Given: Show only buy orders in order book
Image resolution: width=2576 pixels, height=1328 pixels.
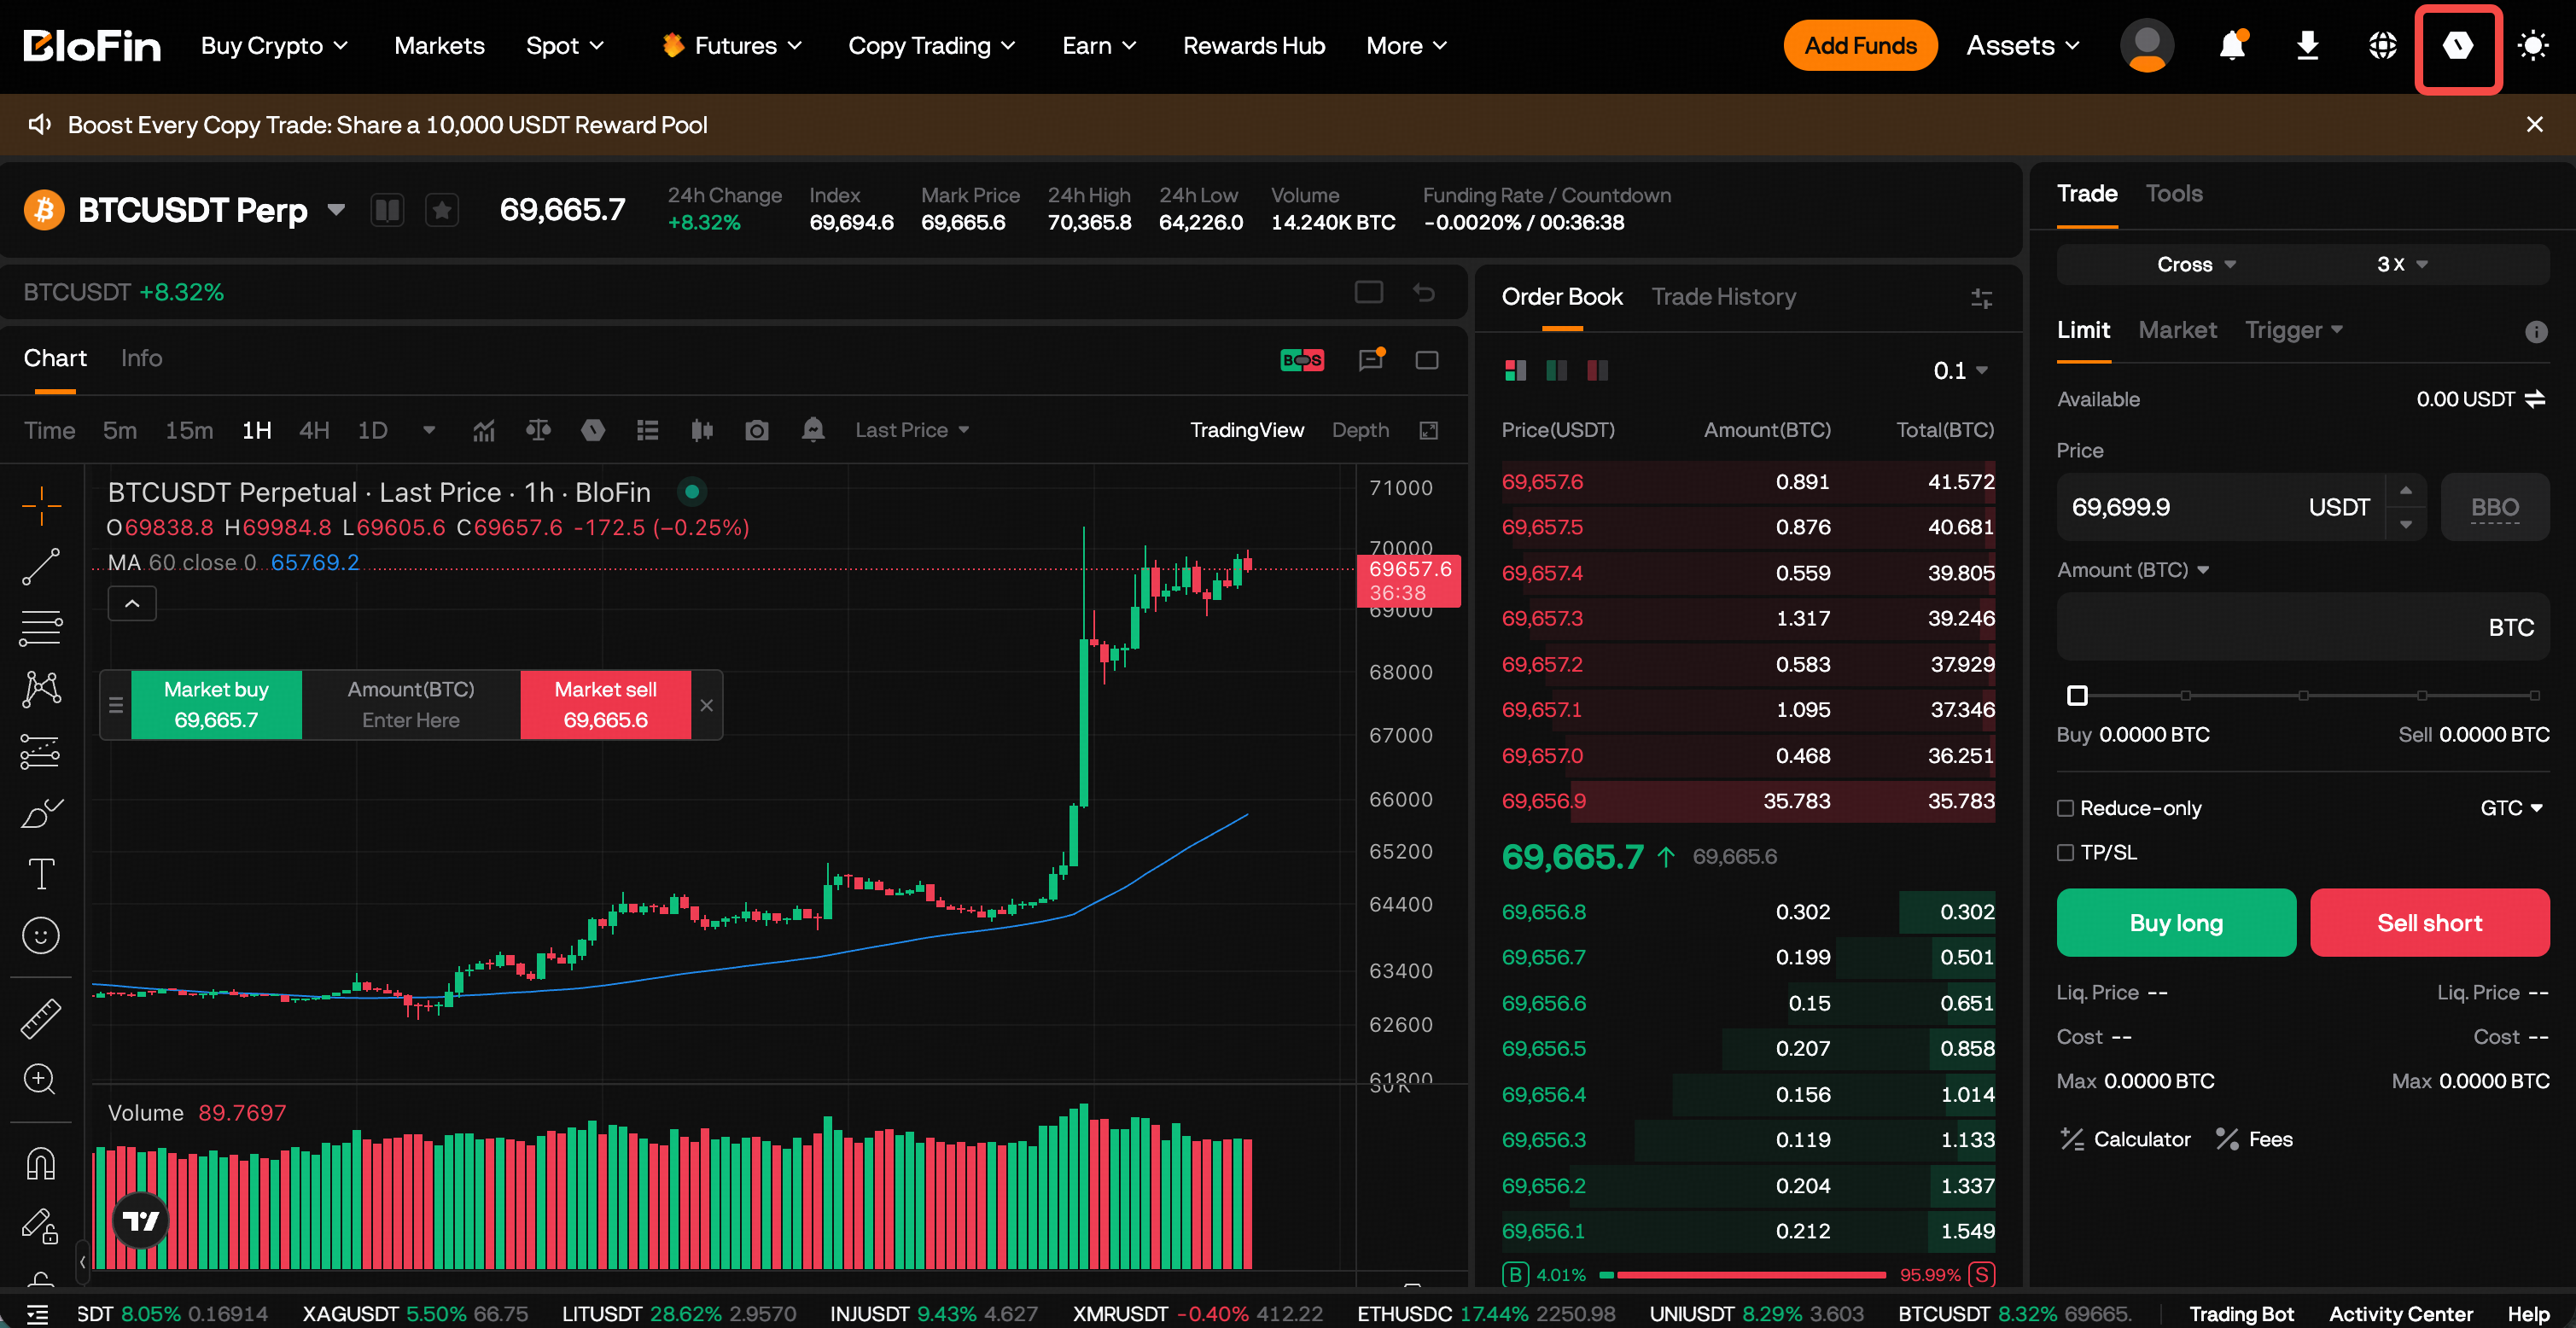Looking at the screenshot, I should click(x=1556, y=370).
